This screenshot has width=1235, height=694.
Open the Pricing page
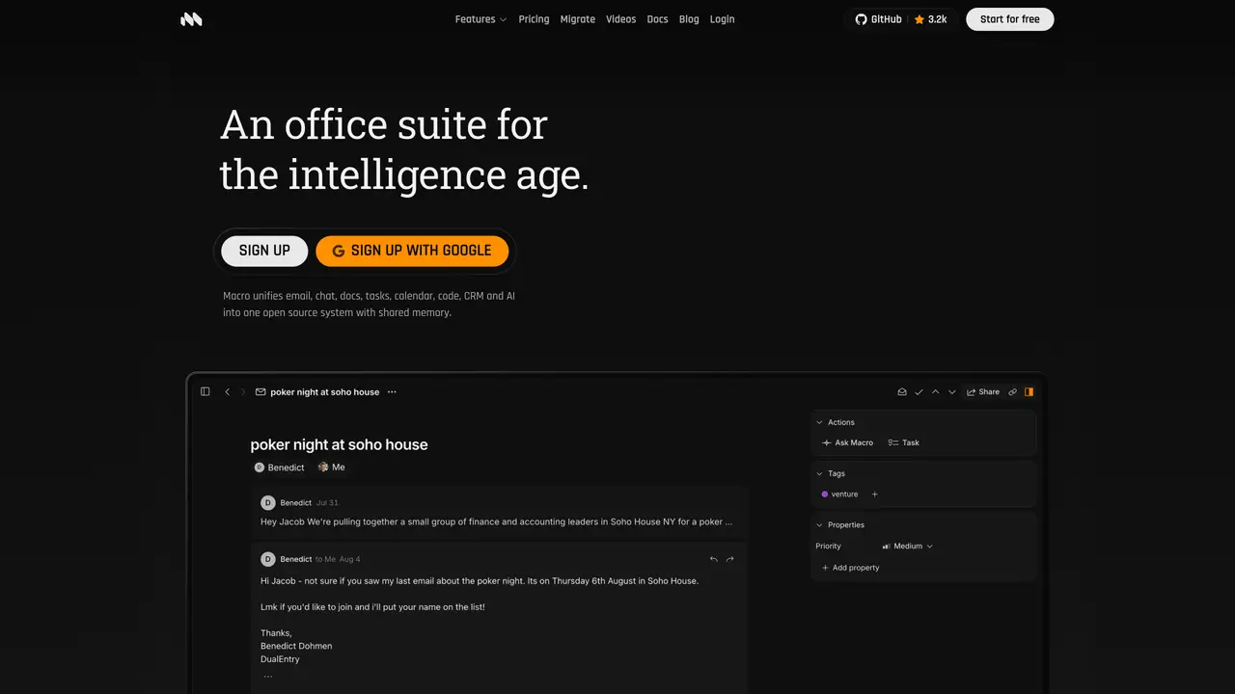(534, 19)
